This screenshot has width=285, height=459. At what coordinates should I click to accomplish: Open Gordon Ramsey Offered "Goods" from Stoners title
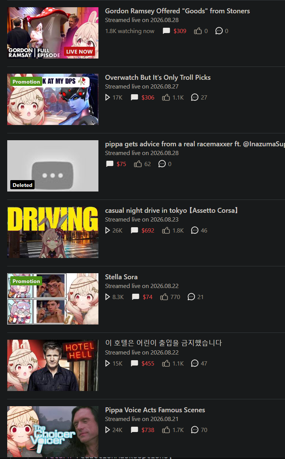click(x=177, y=11)
